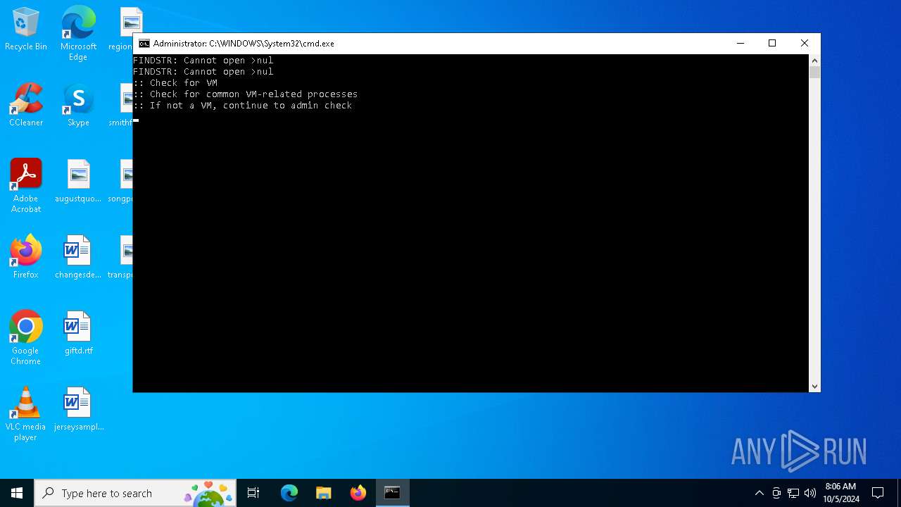This screenshot has width=901, height=507.
Task: Open the network icon in the system tray
Action: tap(793, 493)
